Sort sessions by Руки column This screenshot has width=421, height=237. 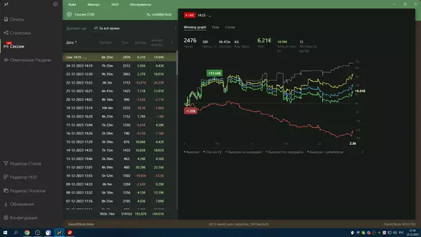(x=125, y=43)
